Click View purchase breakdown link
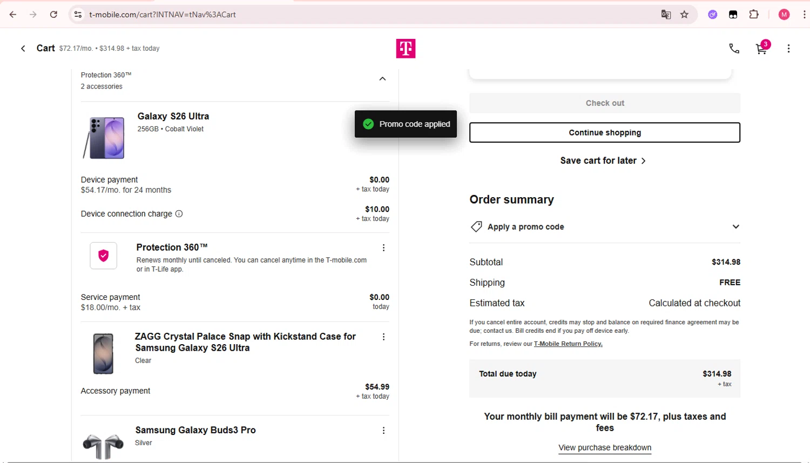810x463 pixels. [x=604, y=448]
